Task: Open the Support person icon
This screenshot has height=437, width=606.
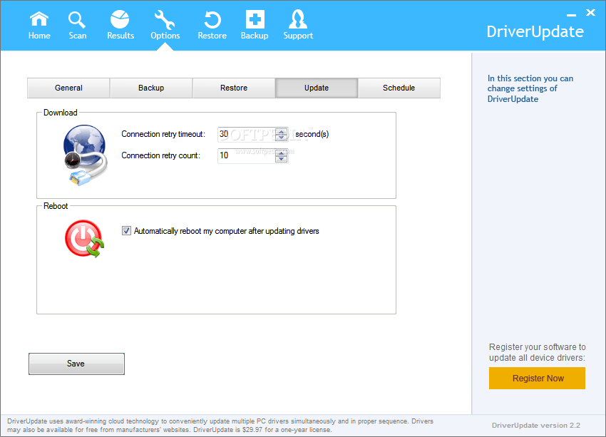Action: pyautogui.click(x=298, y=19)
